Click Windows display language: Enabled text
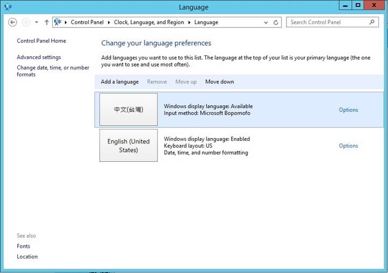The width and height of the screenshot is (388, 273). (x=206, y=139)
